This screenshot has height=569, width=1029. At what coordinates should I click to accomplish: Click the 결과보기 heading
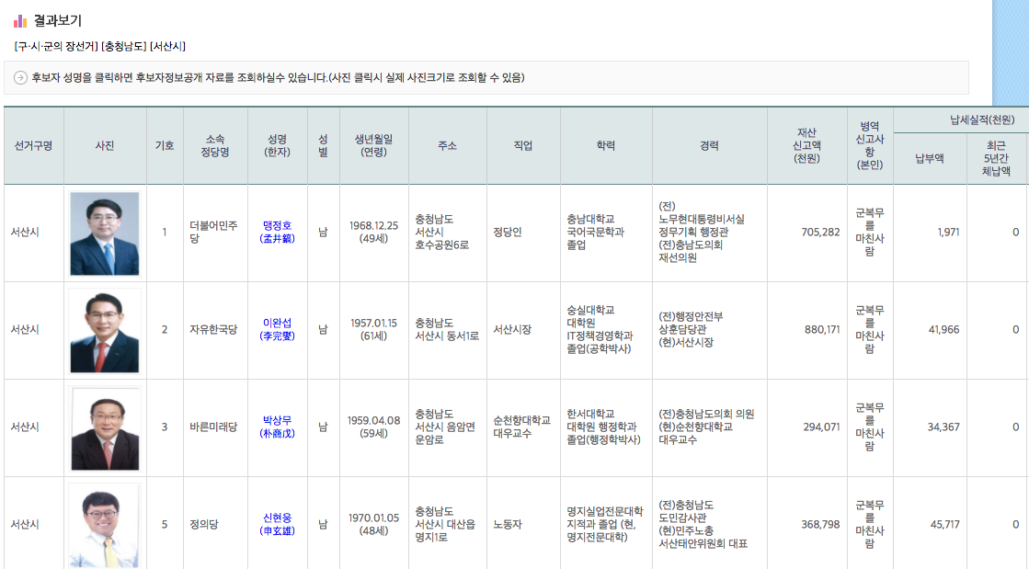pyautogui.click(x=58, y=21)
